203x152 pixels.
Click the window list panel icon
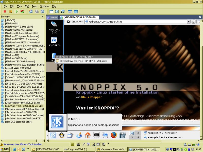(70, 135)
